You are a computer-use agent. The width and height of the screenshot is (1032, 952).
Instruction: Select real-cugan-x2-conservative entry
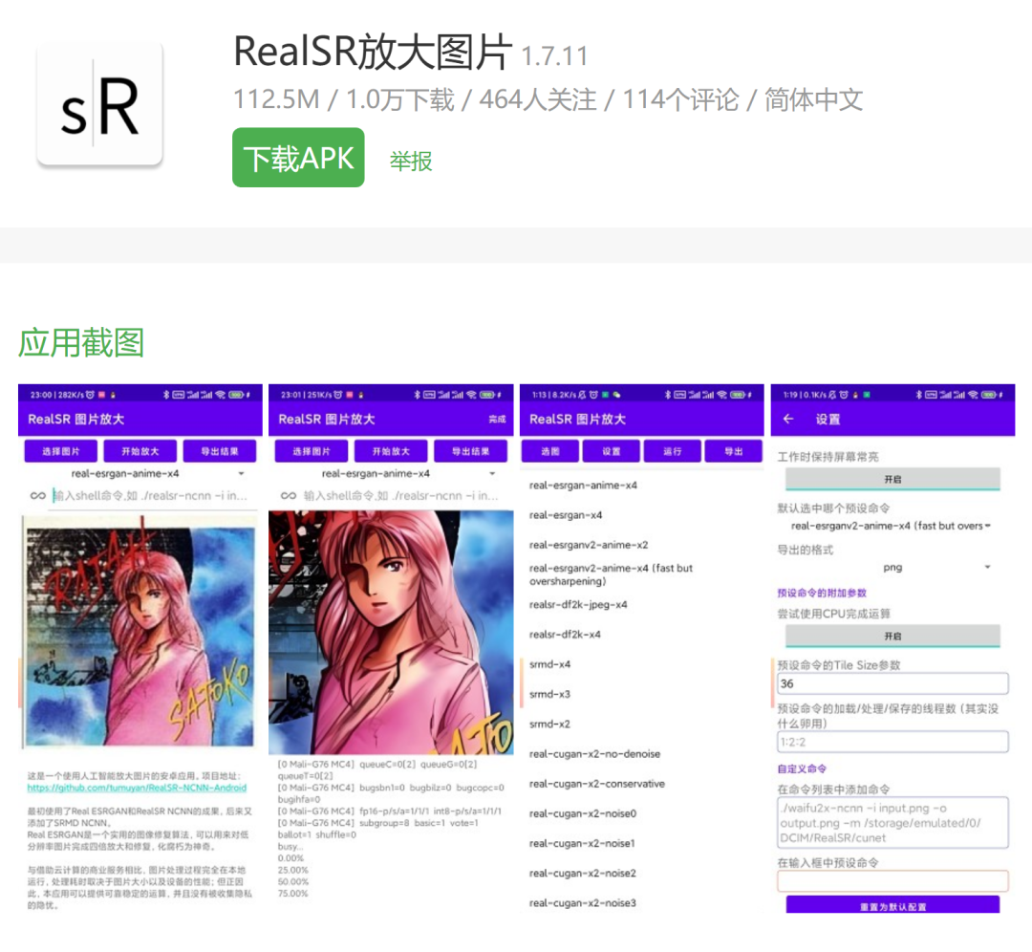click(597, 784)
